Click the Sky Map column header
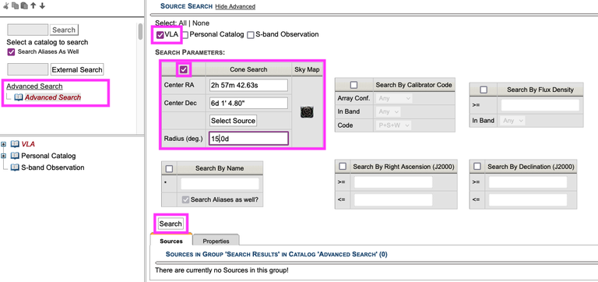The height and width of the screenshot is (282, 598). click(307, 69)
